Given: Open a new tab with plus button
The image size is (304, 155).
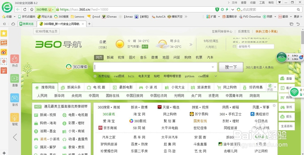Looking at the screenshot, I should coord(89,24).
